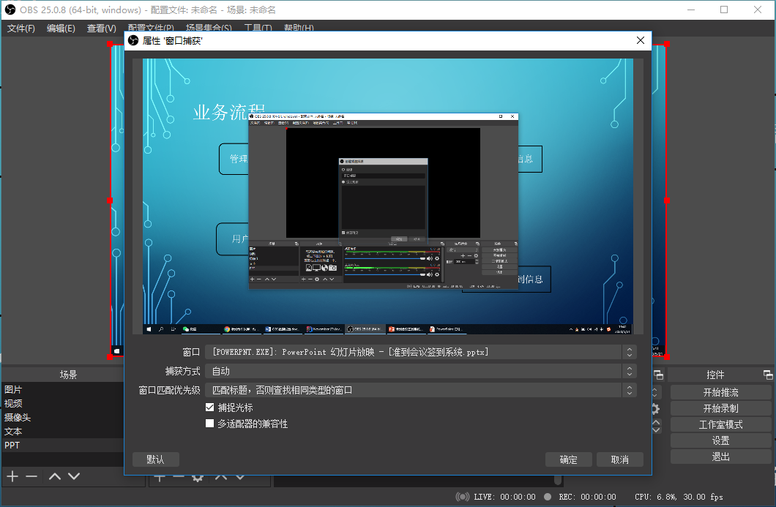Click the REC recording indicator dot

click(548, 497)
